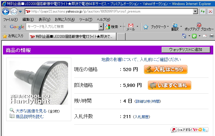The width and height of the screenshot is (215, 136).
Task: Open the ツール(T) menu
Action: point(86,19)
